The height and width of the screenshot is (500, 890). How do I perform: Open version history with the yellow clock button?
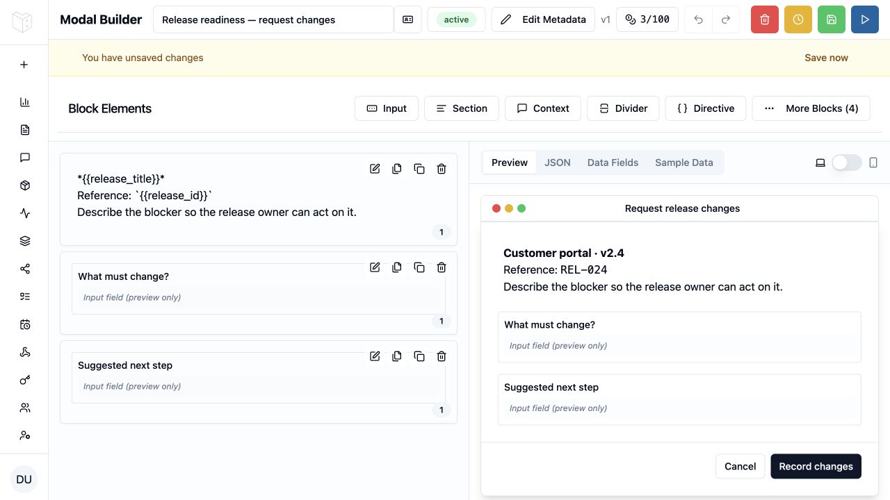click(798, 19)
